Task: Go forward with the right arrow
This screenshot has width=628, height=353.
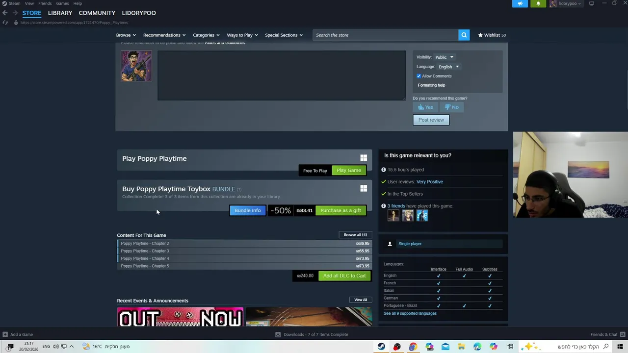Action: (x=15, y=13)
